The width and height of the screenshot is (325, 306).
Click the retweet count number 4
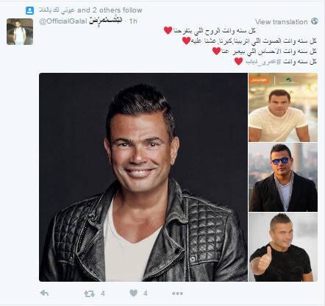click(x=103, y=293)
